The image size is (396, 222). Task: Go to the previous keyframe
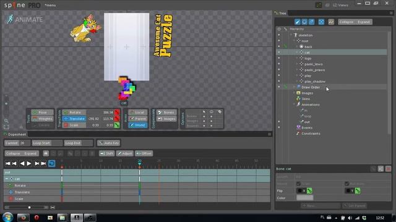pyautogui.click(x=14, y=163)
